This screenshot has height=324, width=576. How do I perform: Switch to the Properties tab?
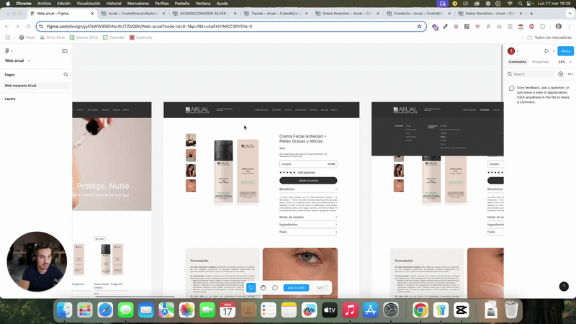[x=541, y=62]
